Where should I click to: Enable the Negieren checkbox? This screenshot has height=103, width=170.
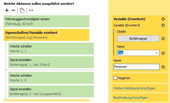[x=115, y=78]
